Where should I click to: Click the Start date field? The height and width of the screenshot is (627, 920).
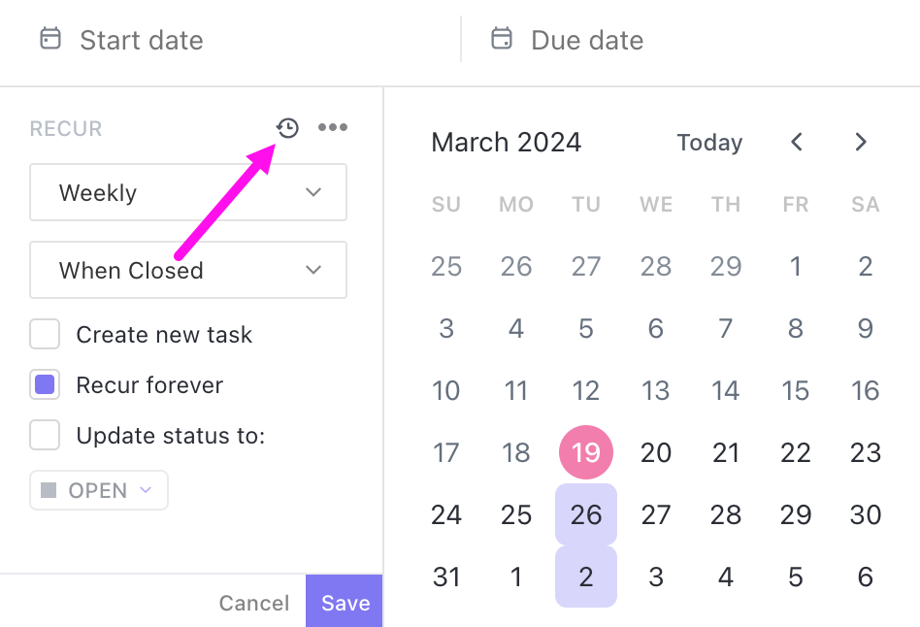coord(142,40)
